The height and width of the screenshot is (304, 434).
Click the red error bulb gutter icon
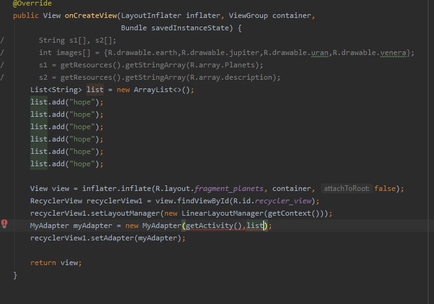click(4, 223)
